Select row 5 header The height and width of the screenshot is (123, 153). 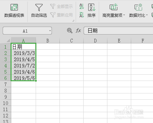pos(6,72)
